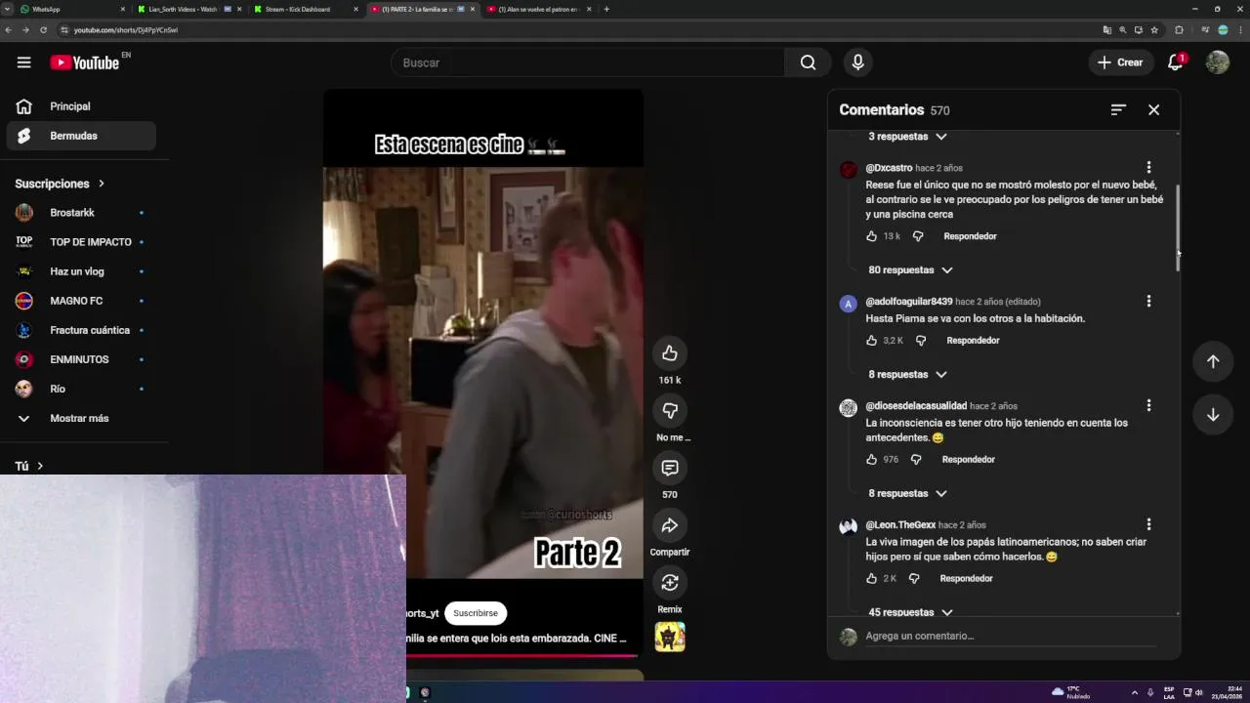This screenshot has height=703, width=1250.
Task: Switch to the Stream - Kick Dashboard tab
Action: click(x=306, y=9)
